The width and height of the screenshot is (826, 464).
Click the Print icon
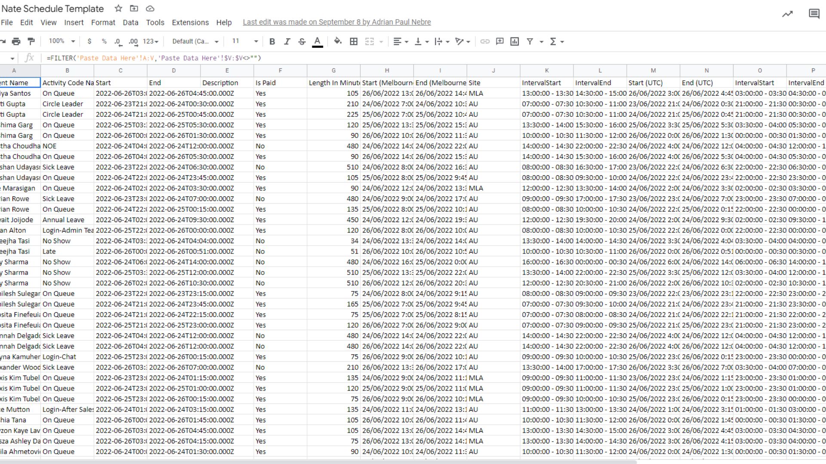pos(16,41)
